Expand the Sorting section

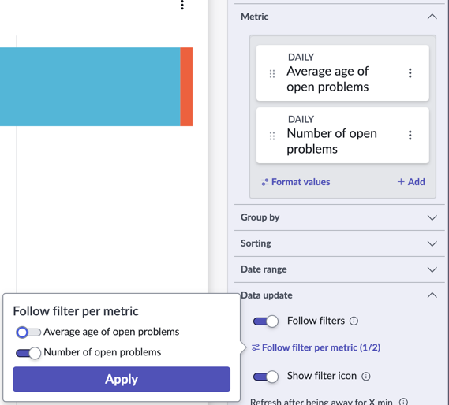click(432, 243)
